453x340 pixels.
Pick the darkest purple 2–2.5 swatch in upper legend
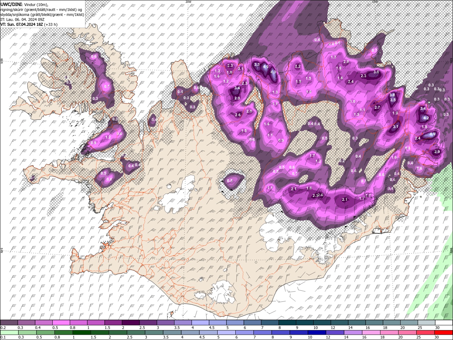[x=131, y=323]
